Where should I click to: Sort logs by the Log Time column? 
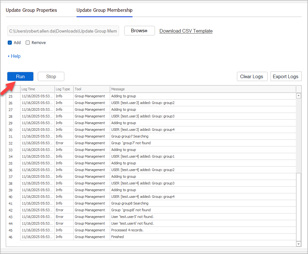[37, 89]
